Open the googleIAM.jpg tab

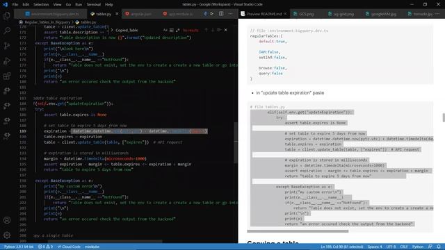[x=381, y=14]
